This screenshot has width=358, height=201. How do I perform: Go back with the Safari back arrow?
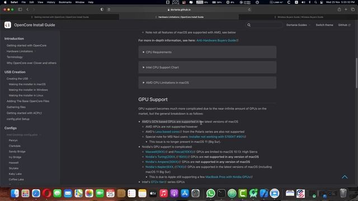click(27, 9)
